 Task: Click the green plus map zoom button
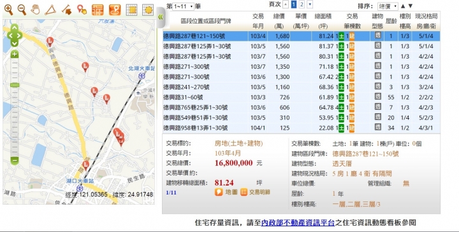point(15,54)
